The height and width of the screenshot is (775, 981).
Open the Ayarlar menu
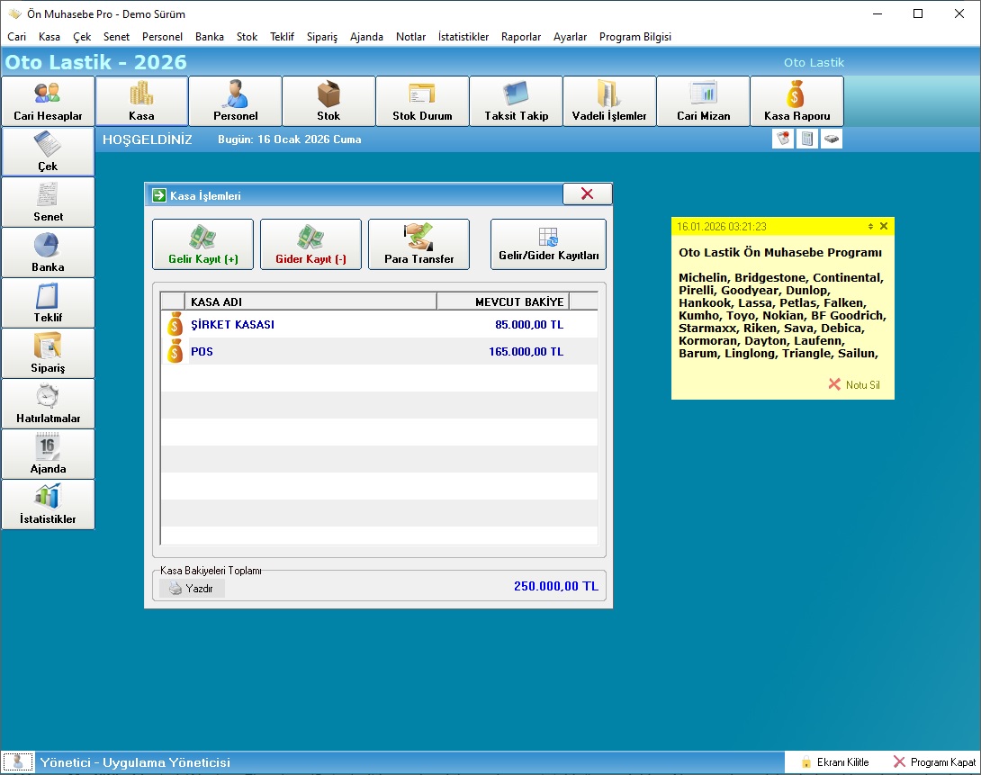click(x=570, y=37)
